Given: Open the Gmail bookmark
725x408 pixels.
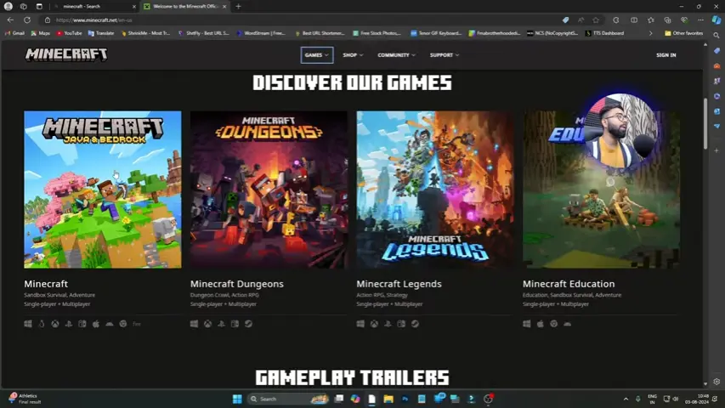Looking at the screenshot, I should 14,33.
